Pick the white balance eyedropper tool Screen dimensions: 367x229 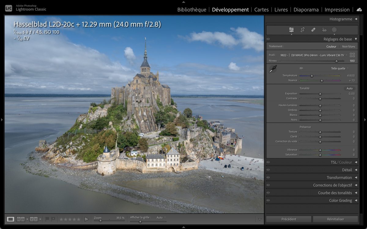coord(272,69)
